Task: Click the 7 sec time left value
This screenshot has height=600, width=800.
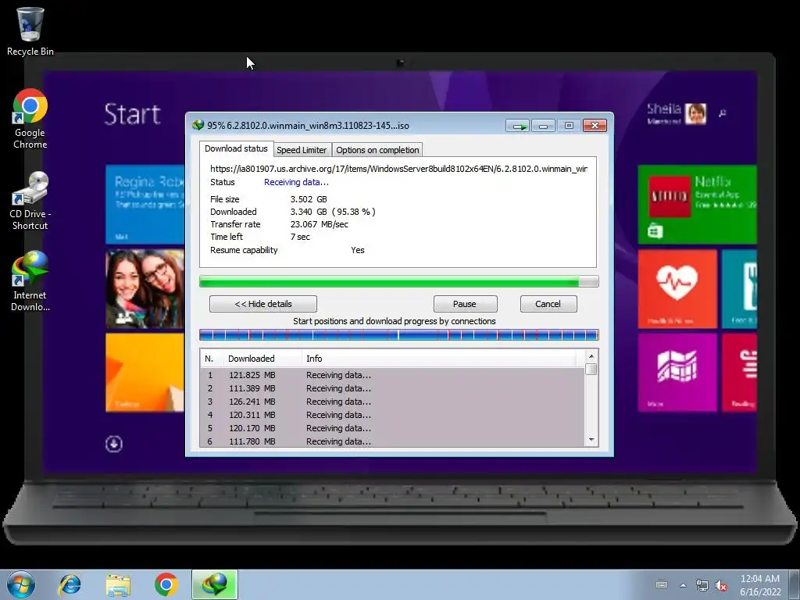Action: 300,237
